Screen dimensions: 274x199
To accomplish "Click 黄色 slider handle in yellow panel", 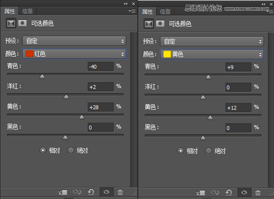I will (210, 118).
